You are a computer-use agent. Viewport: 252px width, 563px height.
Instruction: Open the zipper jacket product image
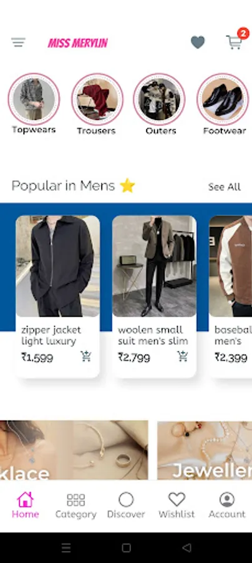point(57,266)
